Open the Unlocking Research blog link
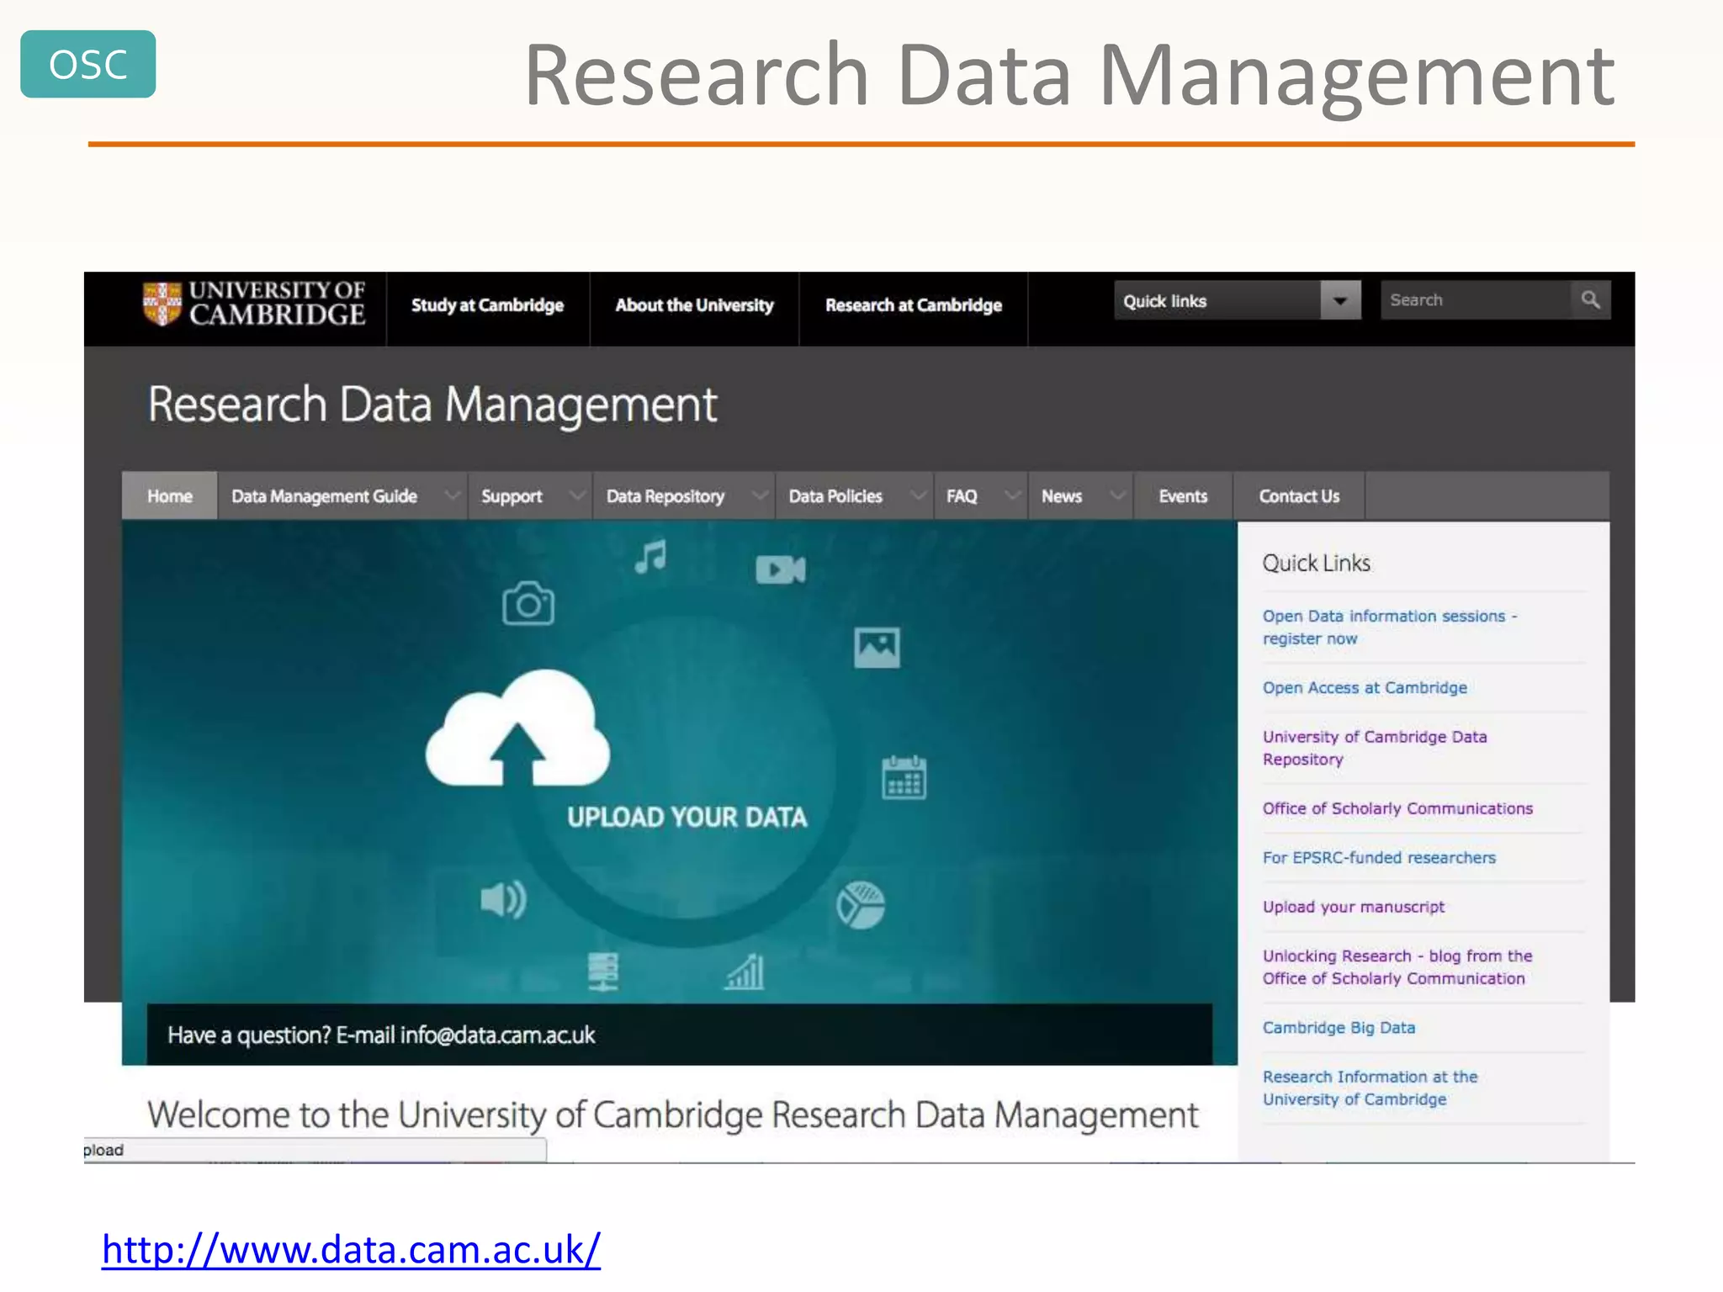 point(1397,966)
